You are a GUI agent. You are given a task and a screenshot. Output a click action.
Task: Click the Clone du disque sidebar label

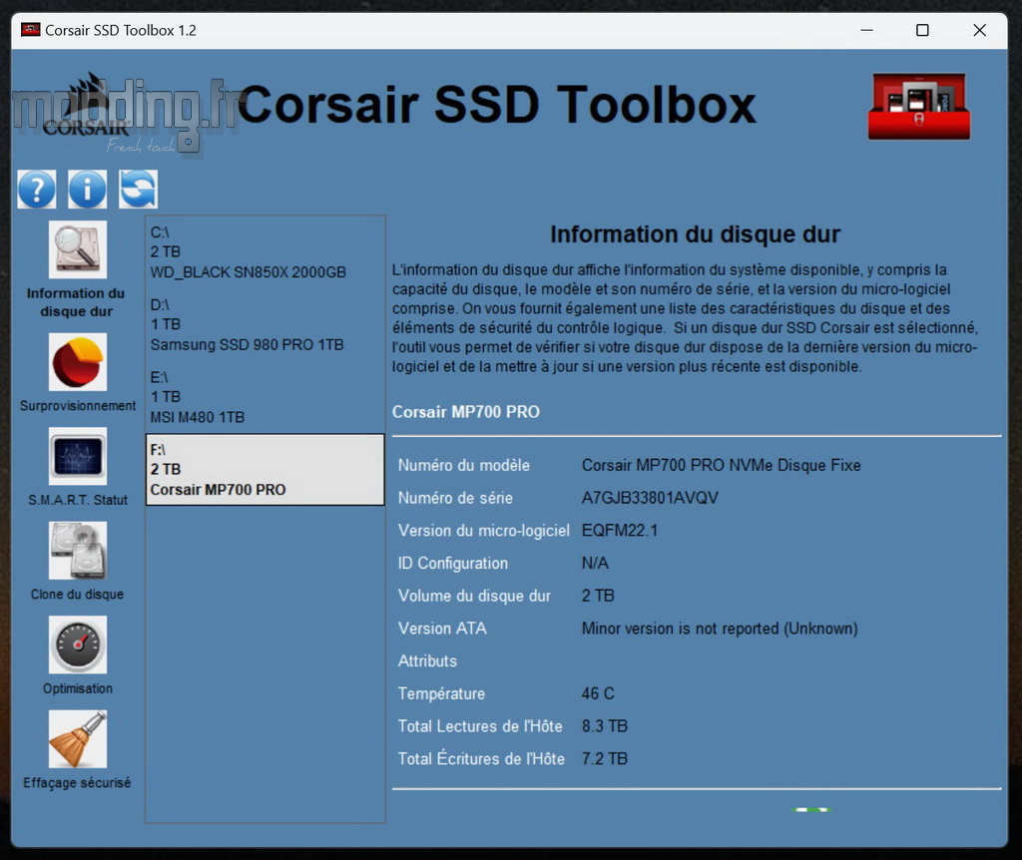(x=78, y=595)
